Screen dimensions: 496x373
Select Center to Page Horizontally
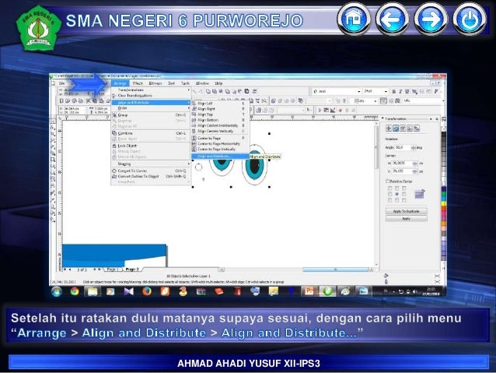pos(219,143)
